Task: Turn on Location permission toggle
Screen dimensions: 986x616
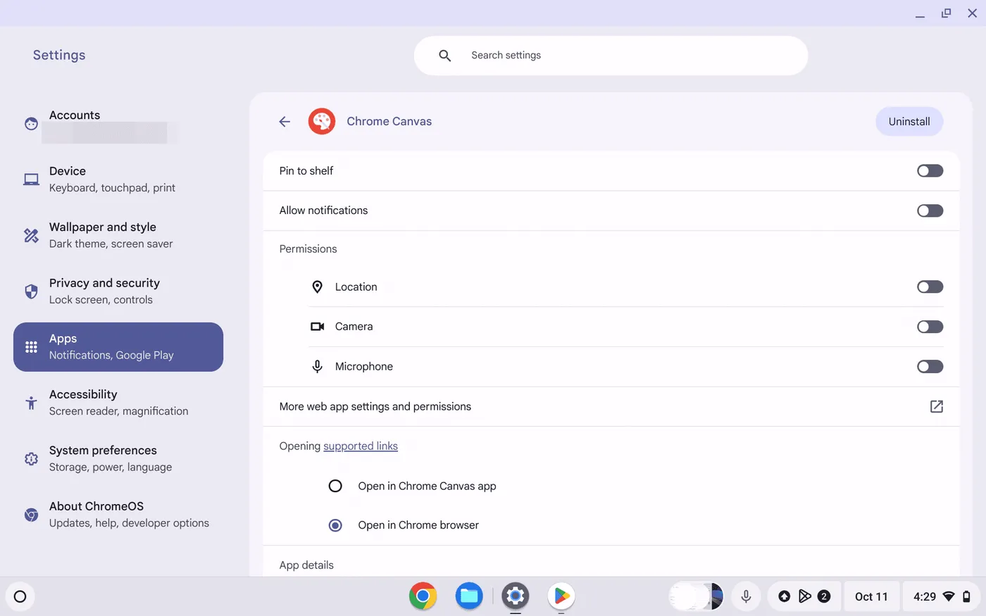Action: click(930, 287)
